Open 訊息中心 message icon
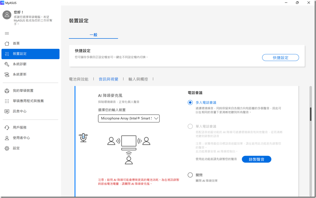 (x=7, y=111)
